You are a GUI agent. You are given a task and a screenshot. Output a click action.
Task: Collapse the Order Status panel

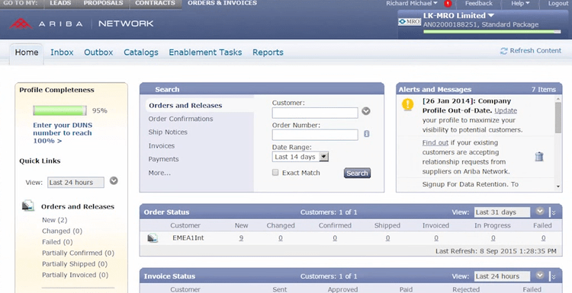554,212
